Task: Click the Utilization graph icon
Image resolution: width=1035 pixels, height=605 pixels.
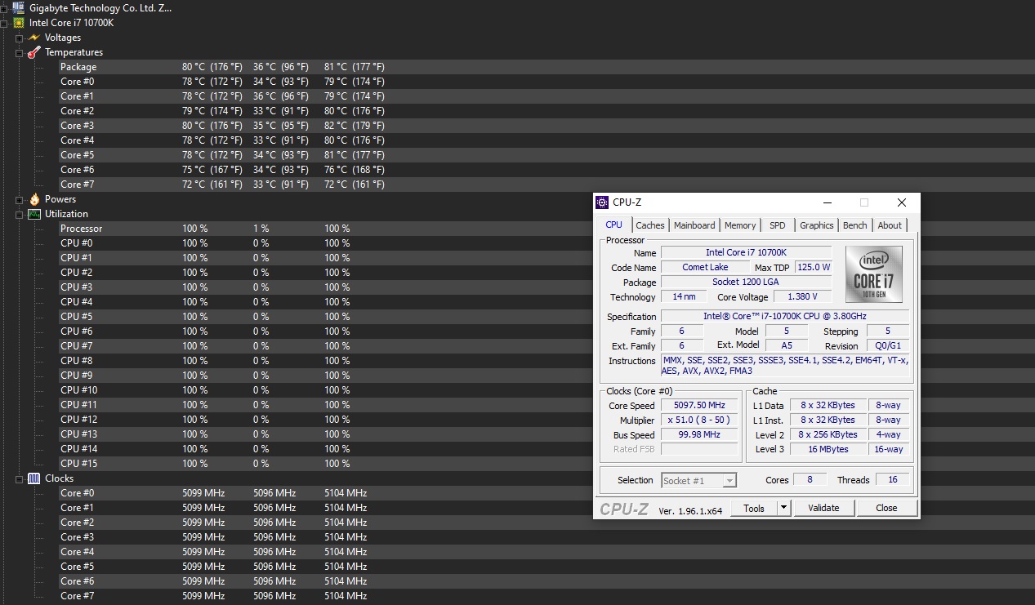Action: 34,214
